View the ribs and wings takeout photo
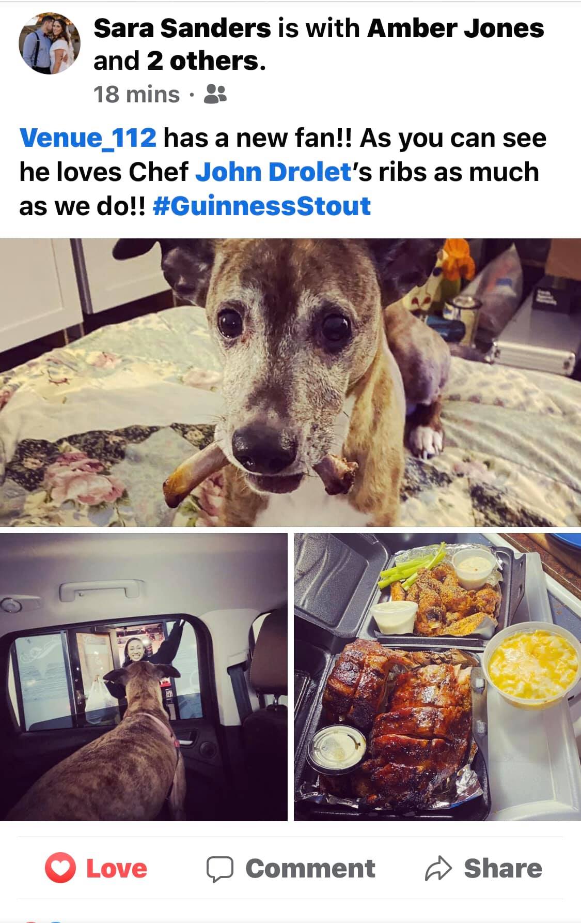This screenshot has height=923, width=581. 437,677
